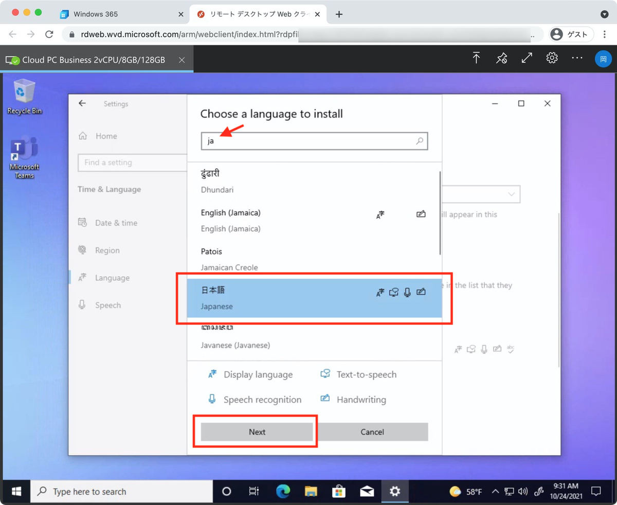The height and width of the screenshot is (505, 617).
Task: Open Microsoft Store from the taskbar
Action: 339,492
